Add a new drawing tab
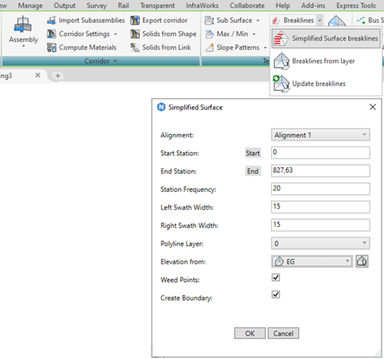The width and height of the screenshot is (384, 359). tap(58, 76)
